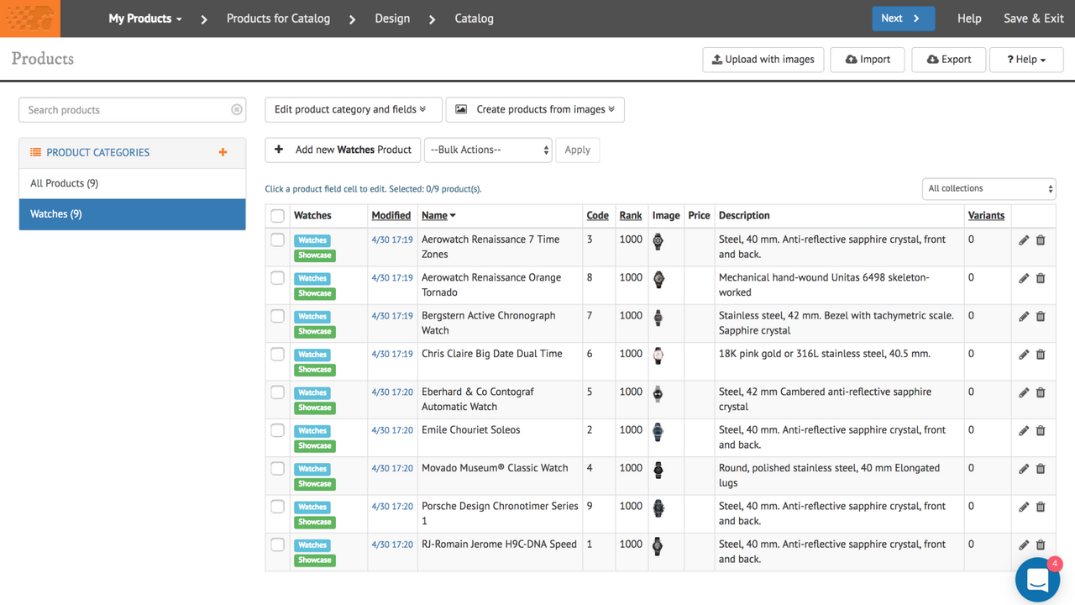Sort products by the Modified column
1075x605 pixels.
(391, 215)
